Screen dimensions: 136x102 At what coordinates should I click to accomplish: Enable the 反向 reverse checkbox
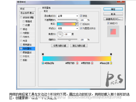[x=81, y=24]
